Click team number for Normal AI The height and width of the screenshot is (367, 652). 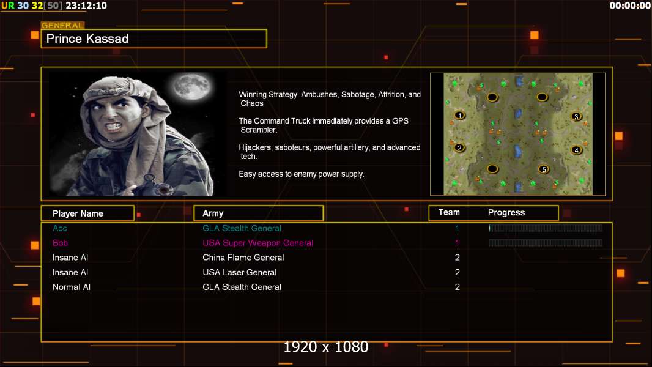click(458, 287)
